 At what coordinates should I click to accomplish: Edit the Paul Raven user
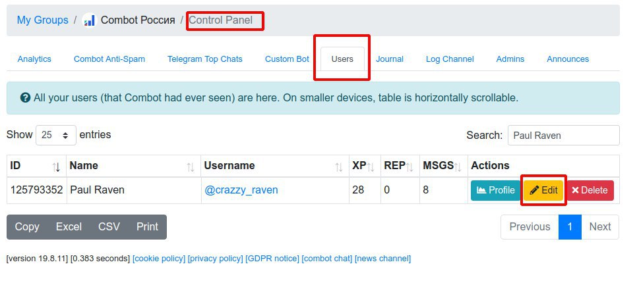click(543, 190)
